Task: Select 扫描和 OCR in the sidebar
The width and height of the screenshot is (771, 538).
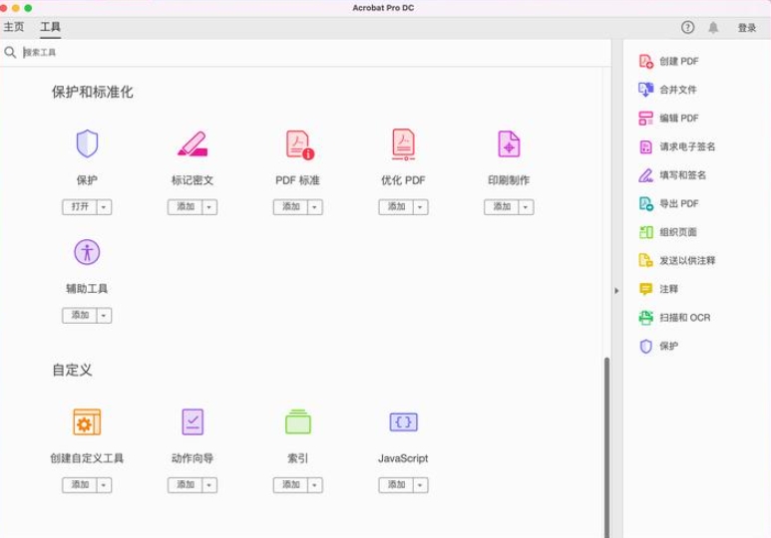Action: point(674,318)
